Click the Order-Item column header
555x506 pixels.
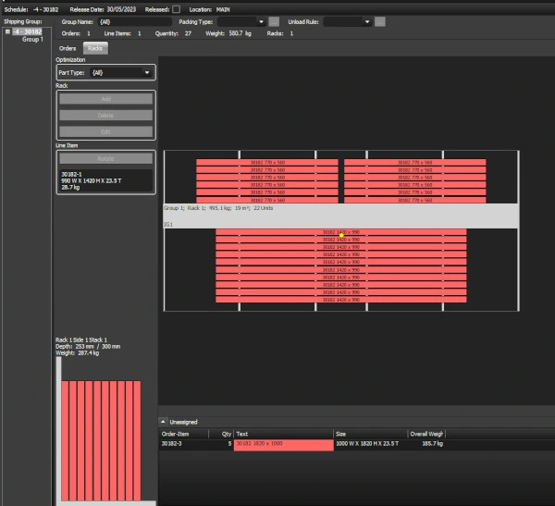click(183, 434)
